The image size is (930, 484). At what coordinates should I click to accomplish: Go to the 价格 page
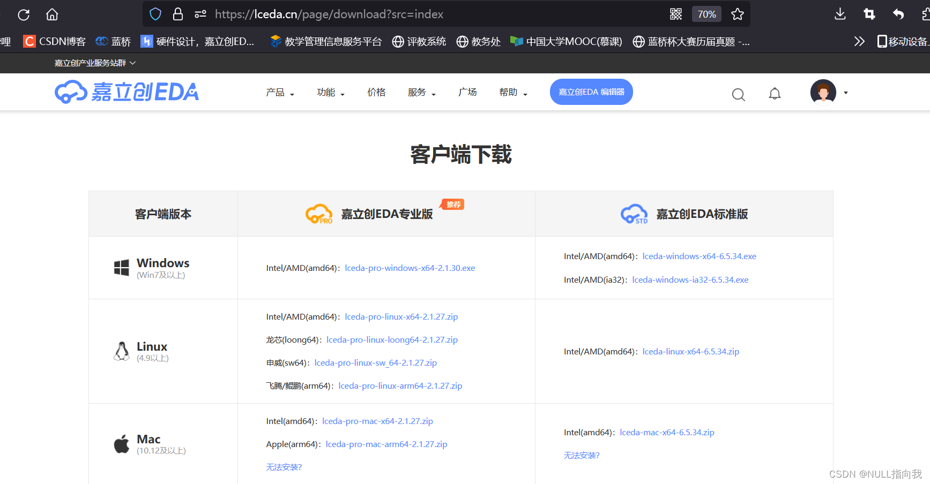[x=376, y=93]
